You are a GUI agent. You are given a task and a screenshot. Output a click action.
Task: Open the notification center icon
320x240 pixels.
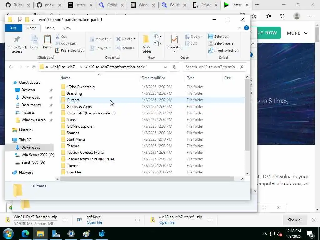click(x=310, y=234)
